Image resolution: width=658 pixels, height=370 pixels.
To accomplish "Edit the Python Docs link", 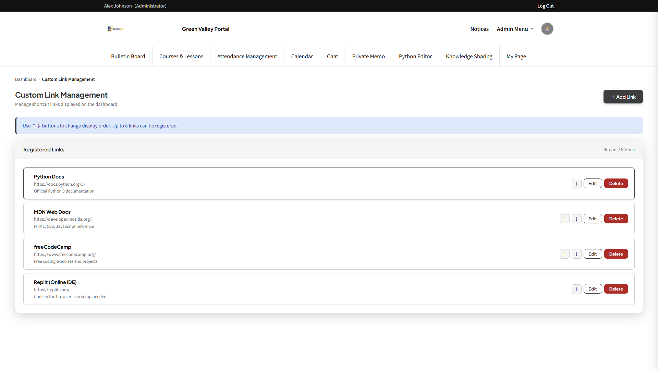I will click(593, 184).
